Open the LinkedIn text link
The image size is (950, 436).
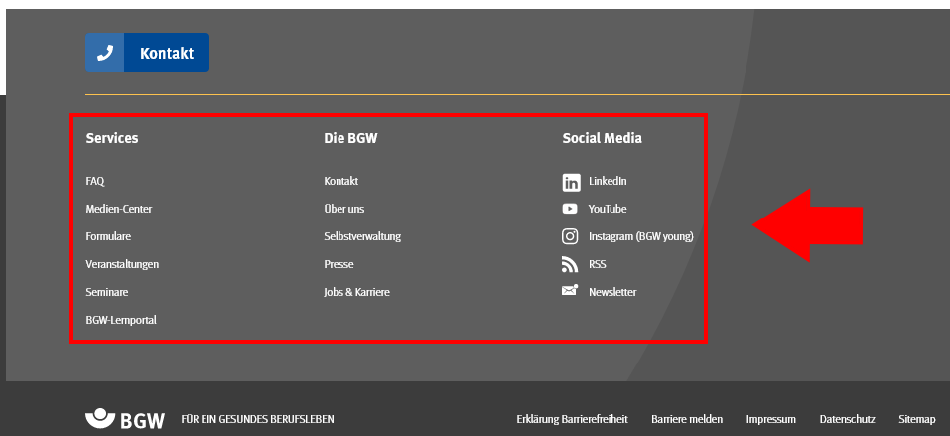(608, 181)
